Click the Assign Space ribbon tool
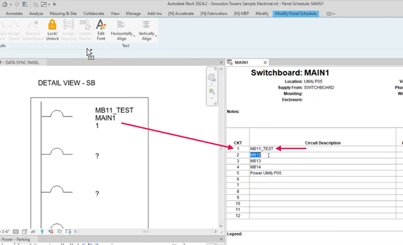The height and width of the screenshot is (245, 403). point(14,30)
